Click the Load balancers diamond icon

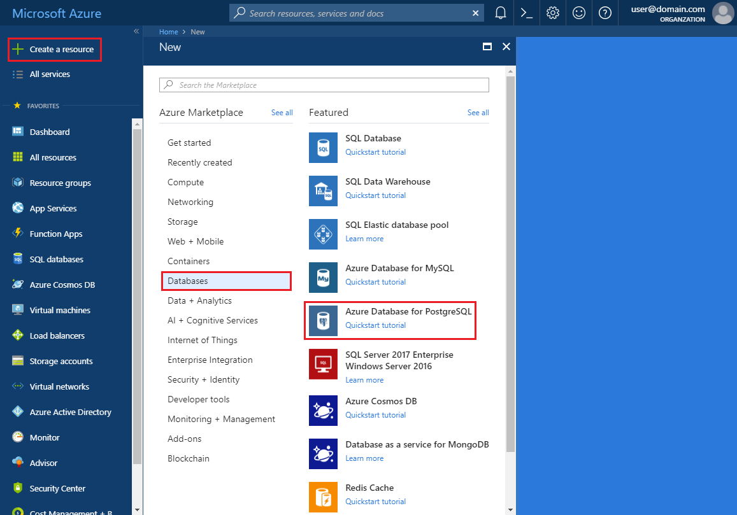[x=18, y=335]
